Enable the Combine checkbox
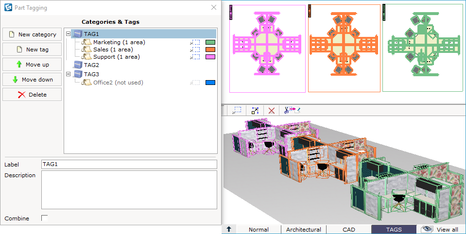The image size is (466, 234). click(45, 218)
